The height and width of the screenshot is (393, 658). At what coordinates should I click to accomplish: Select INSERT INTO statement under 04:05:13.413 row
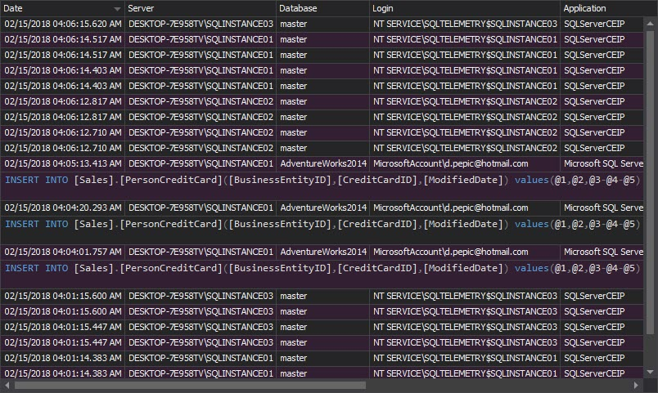pyautogui.click(x=322, y=185)
